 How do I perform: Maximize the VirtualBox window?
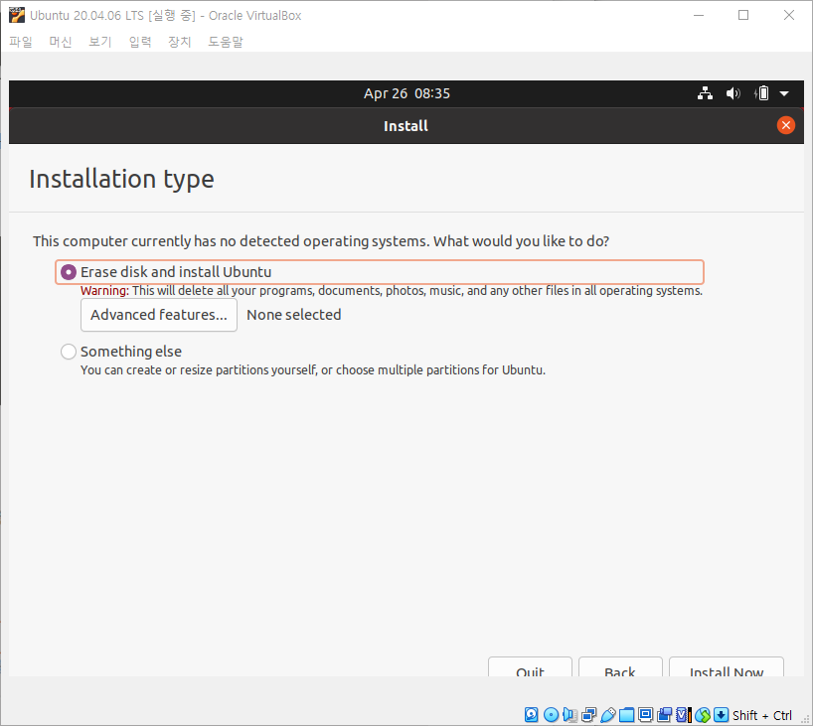pos(743,15)
